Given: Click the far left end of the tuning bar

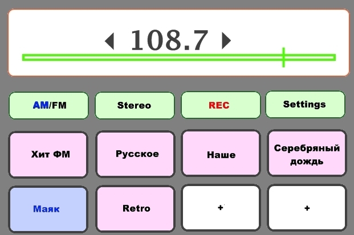Looking at the screenshot, I should click(x=25, y=57).
